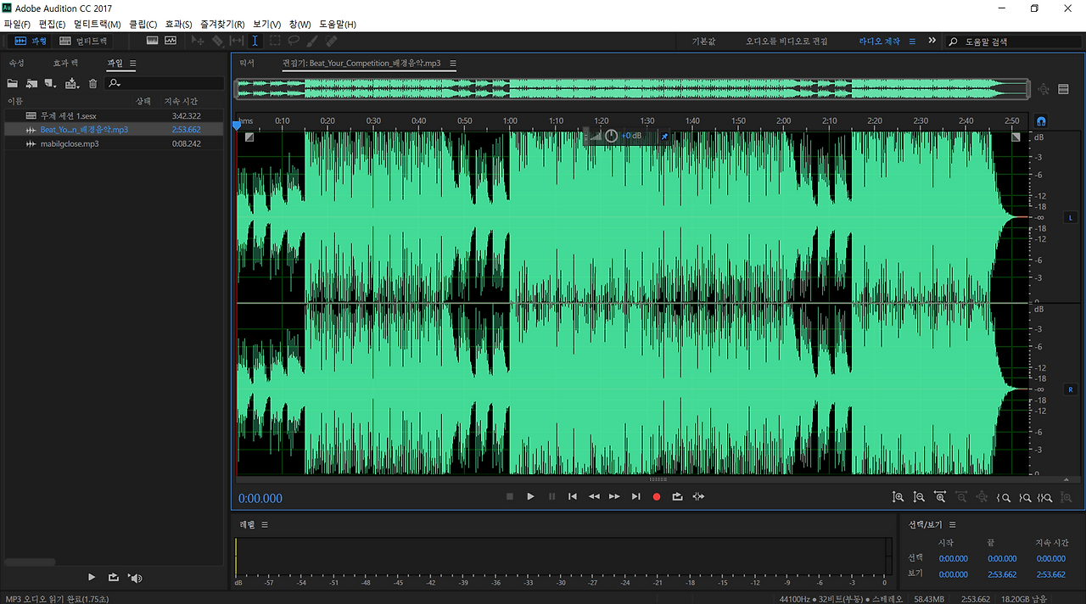Click the Stop playback button
Screen dimensions: 1086x604
(x=510, y=496)
